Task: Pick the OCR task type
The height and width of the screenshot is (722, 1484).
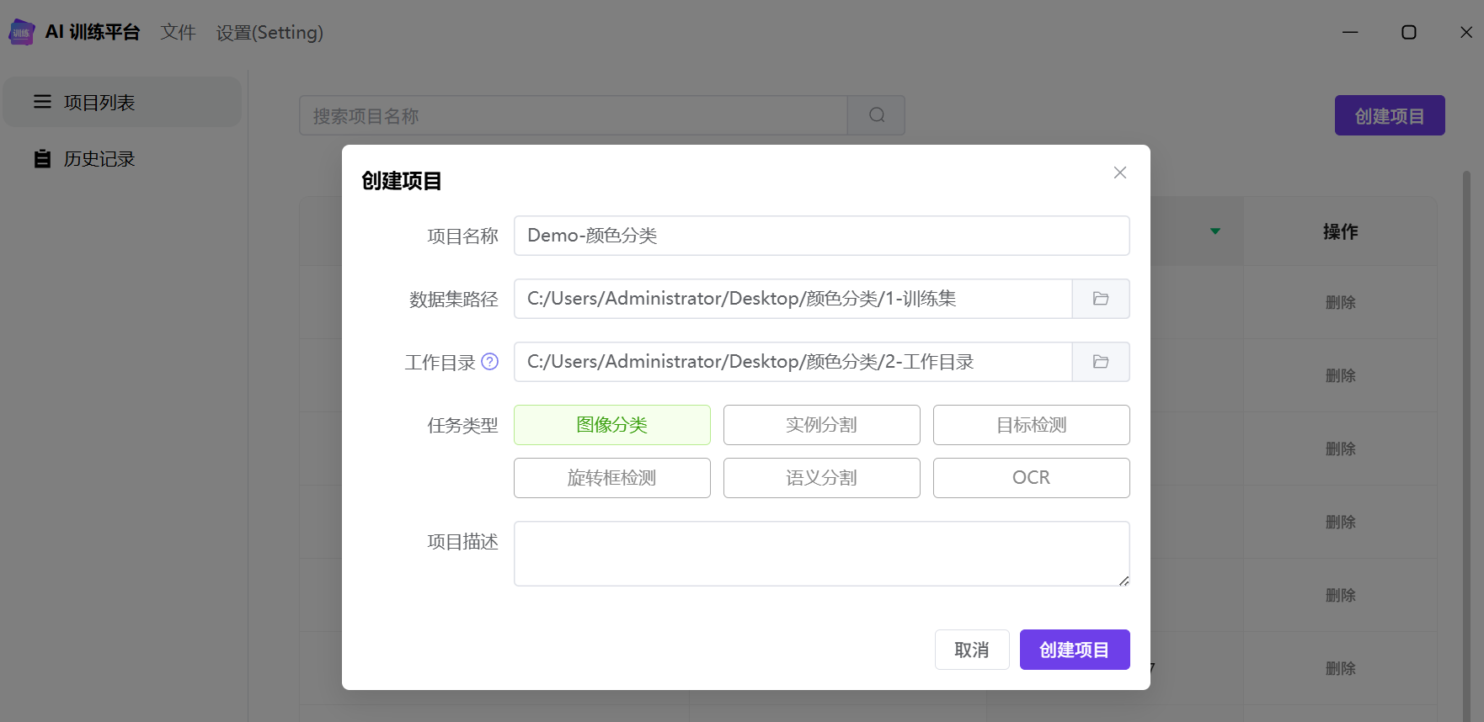Action: (1031, 478)
